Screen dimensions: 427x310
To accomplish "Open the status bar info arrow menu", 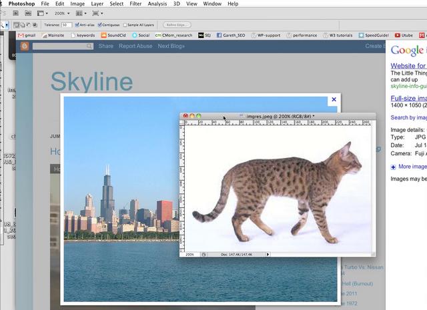I will pos(268,255).
